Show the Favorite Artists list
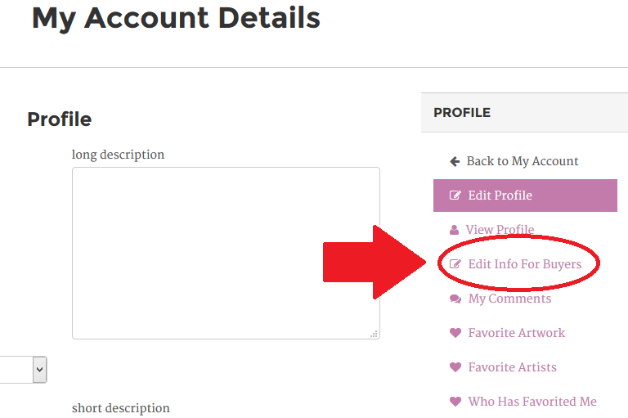The height and width of the screenshot is (418, 628). coord(512,367)
